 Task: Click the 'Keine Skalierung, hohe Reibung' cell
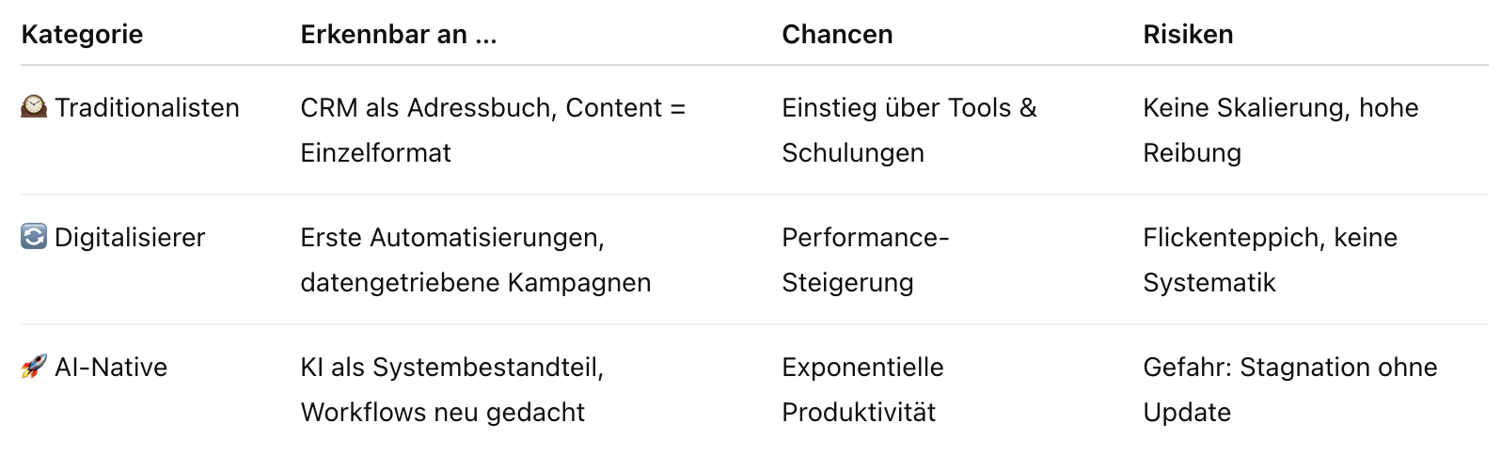(x=1281, y=130)
